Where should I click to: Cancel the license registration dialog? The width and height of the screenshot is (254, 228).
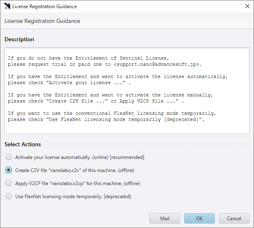[234, 218]
